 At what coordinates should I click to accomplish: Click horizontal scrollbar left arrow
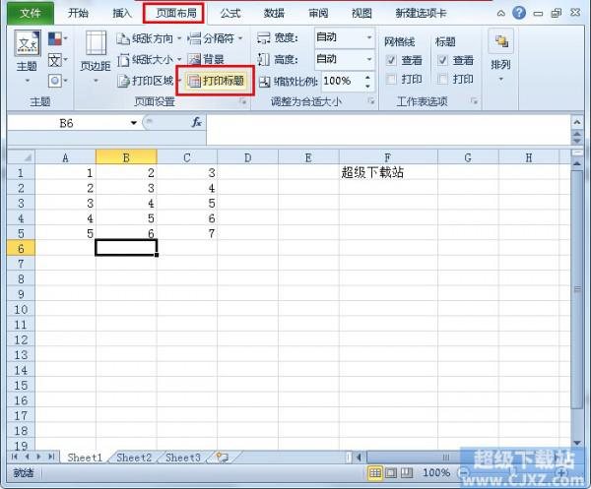point(359,458)
